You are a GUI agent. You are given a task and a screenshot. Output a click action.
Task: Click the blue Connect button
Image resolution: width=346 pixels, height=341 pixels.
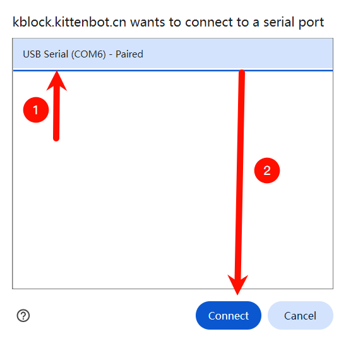pyautogui.click(x=229, y=315)
